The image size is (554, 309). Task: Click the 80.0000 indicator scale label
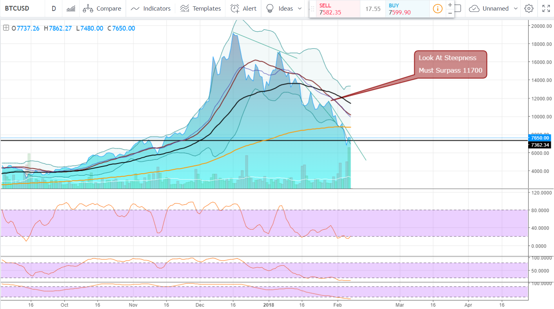click(541, 210)
